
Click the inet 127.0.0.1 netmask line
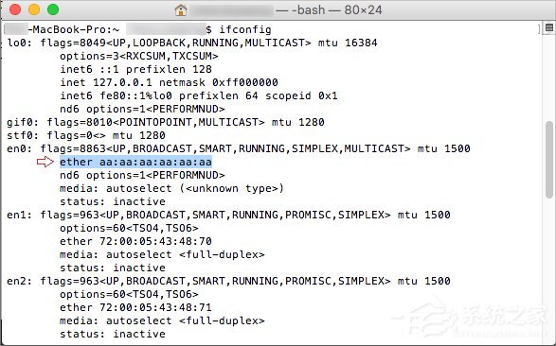[169, 82]
